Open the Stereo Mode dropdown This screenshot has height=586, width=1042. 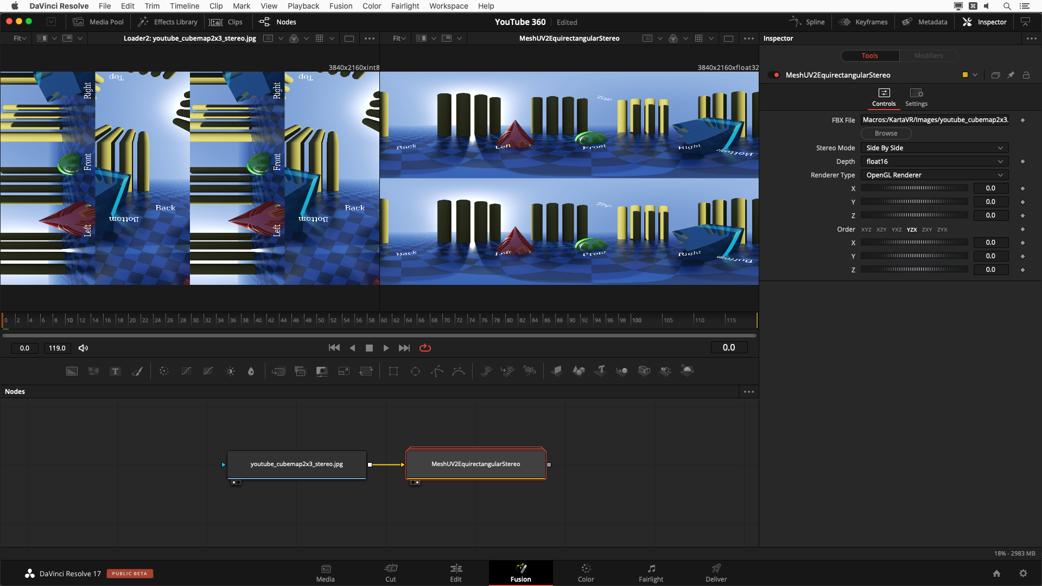click(935, 148)
